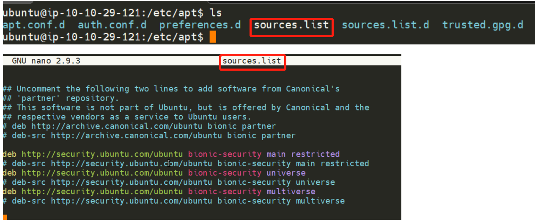
Task: Click restricted on the uncommented main deb line
Action: 316,154
